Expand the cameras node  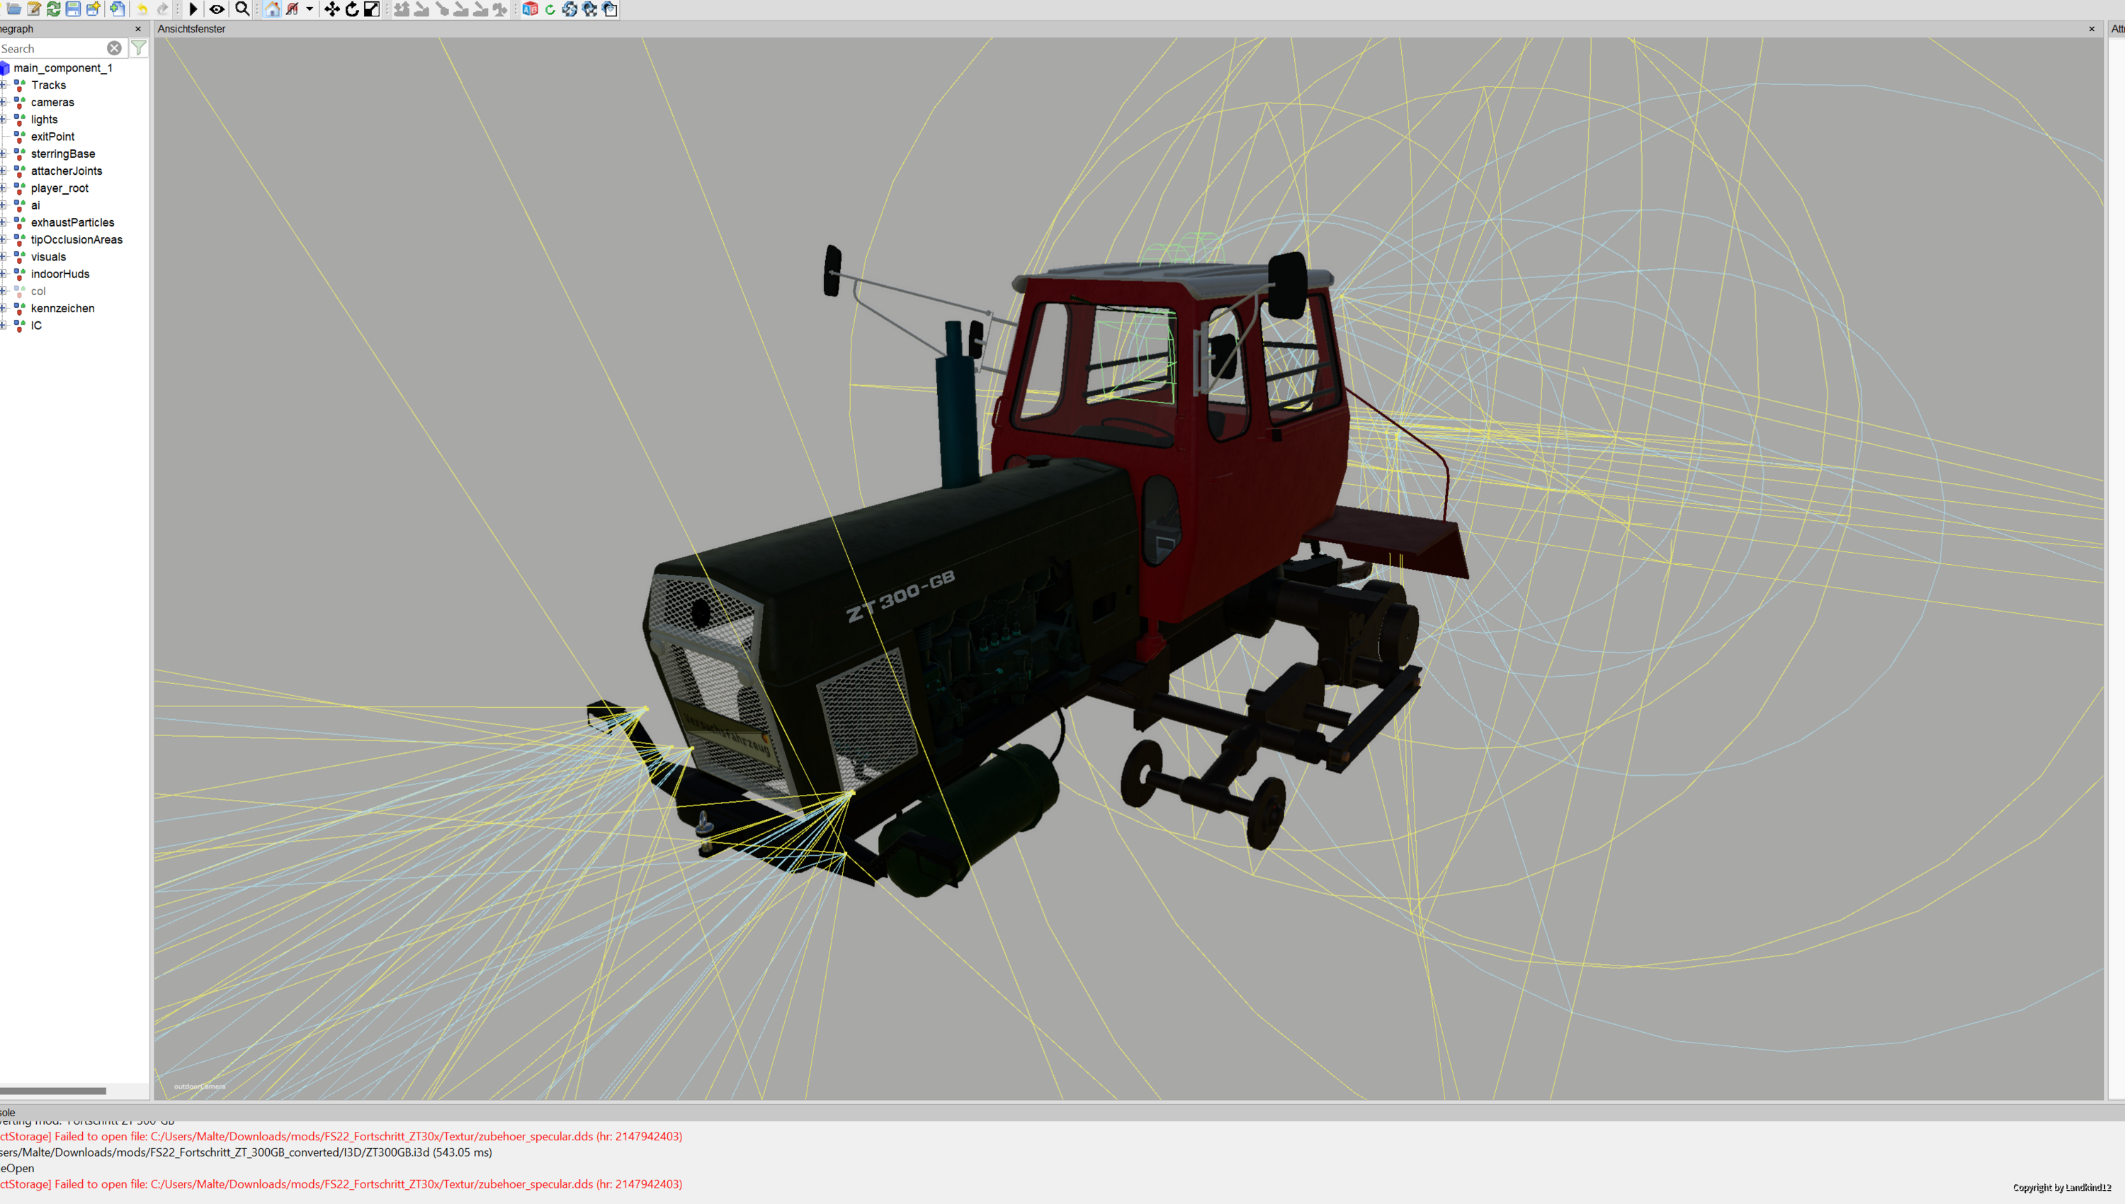pos(4,103)
